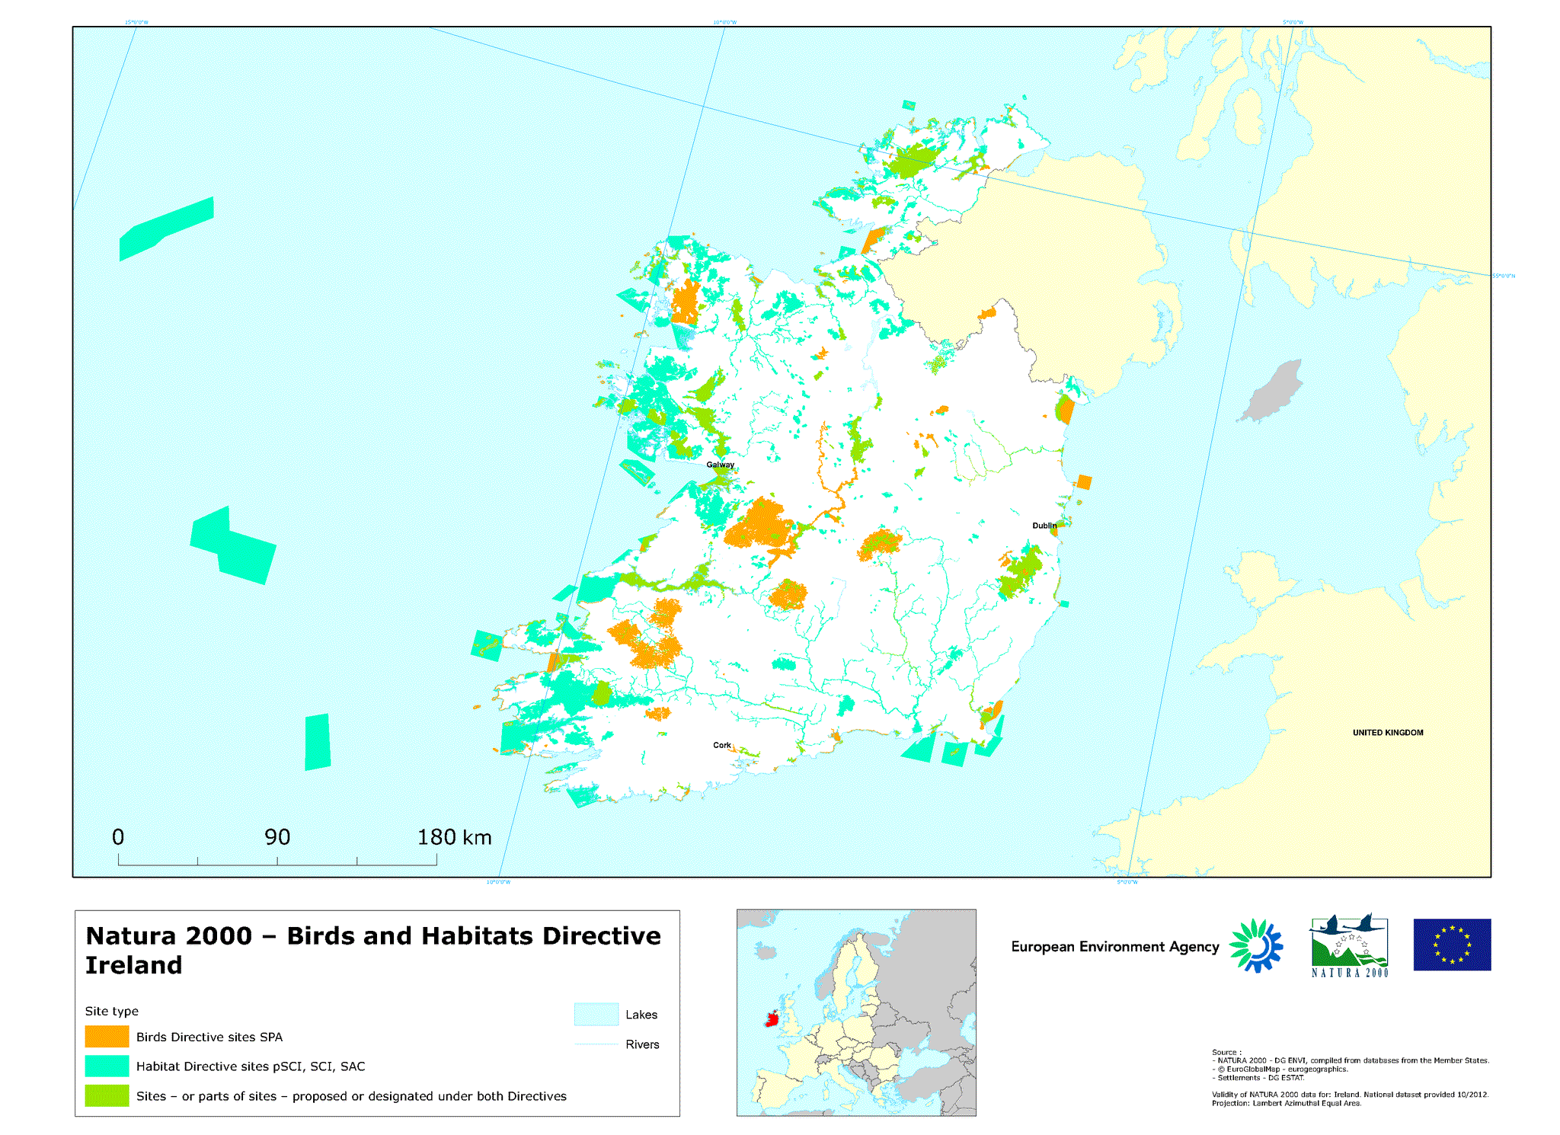Click the orange Birds Directive SPA swatch
Image resolution: width=1560 pixels, height=1135 pixels.
click(107, 1037)
